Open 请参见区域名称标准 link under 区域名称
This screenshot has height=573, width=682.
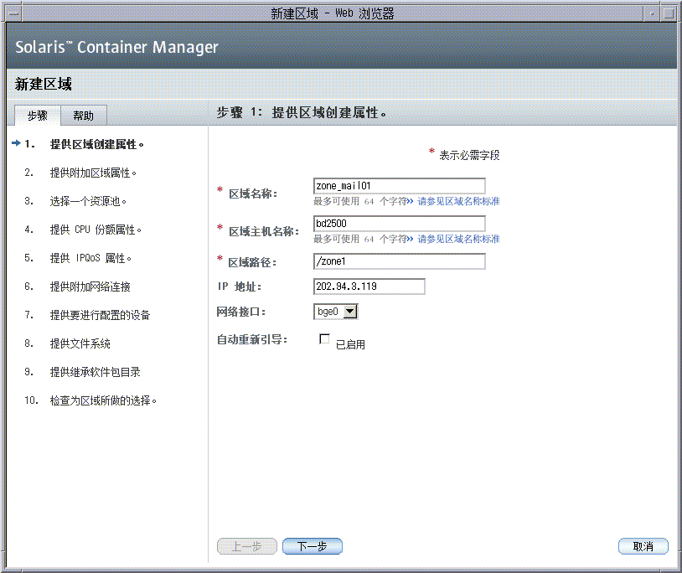click(x=458, y=201)
